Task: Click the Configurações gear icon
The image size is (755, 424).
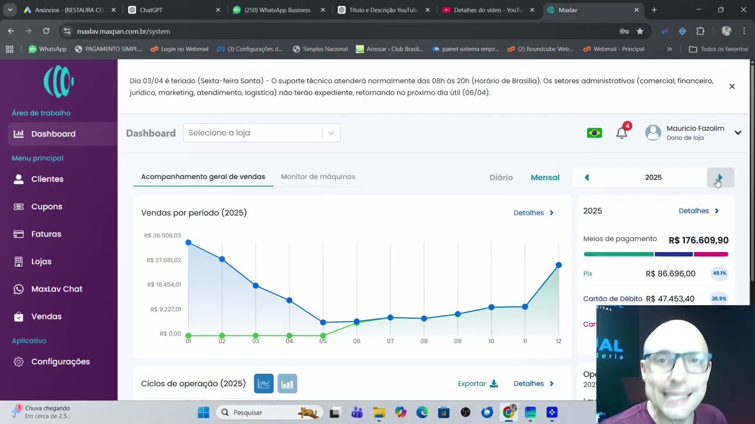Action: 19,362
